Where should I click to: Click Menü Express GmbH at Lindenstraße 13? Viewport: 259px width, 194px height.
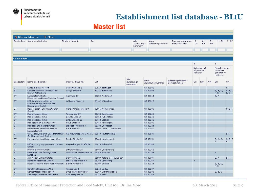tap(123, 120)
